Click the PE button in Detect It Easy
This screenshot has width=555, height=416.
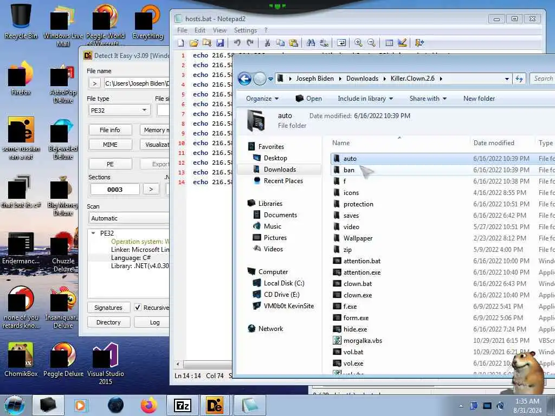[109, 164]
